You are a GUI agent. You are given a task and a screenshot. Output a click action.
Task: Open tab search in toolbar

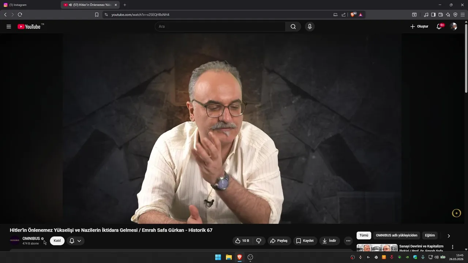414,15
